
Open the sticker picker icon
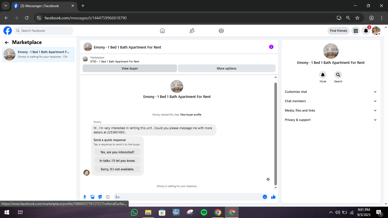(100, 197)
